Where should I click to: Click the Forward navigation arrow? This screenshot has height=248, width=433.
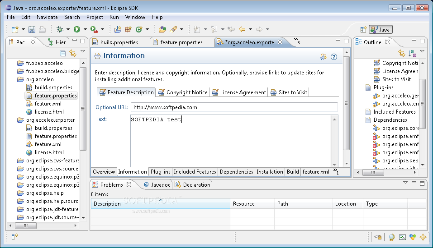click(x=259, y=29)
